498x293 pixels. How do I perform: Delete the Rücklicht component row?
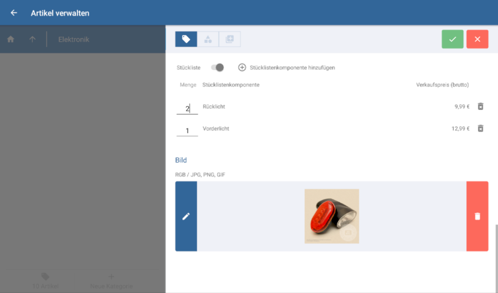[480, 107]
